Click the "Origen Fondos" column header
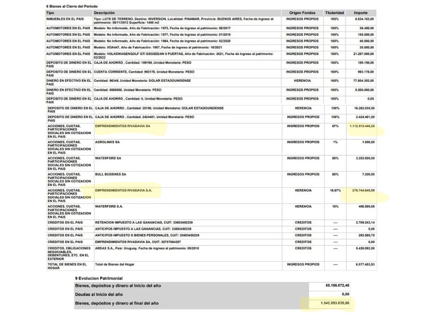Screen dimensions: 424x318 click(x=302, y=13)
